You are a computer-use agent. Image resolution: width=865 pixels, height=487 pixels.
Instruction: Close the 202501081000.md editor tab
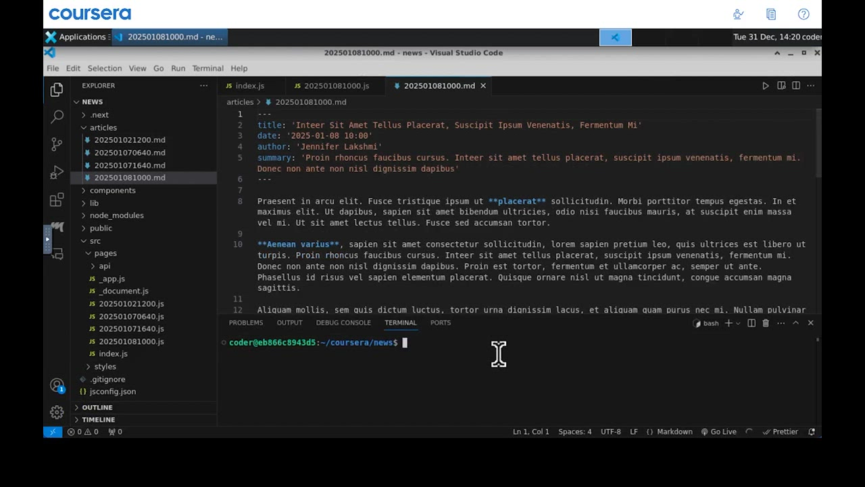[483, 86]
